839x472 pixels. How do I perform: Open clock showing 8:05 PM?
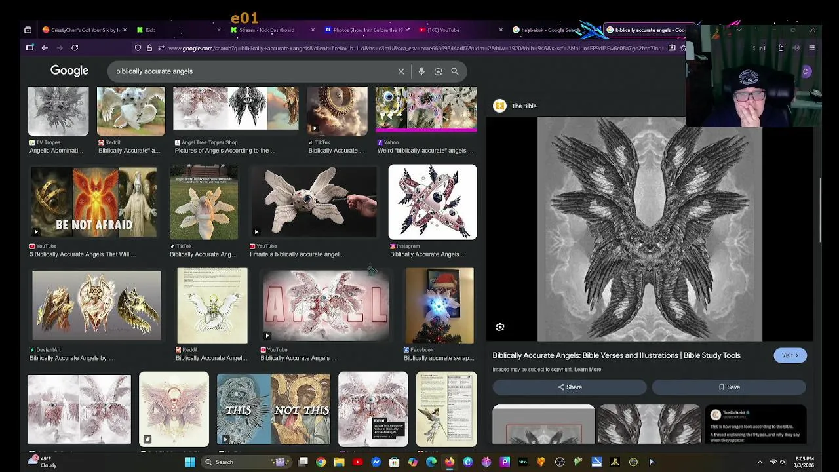pyautogui.click(x=805, y=462)
